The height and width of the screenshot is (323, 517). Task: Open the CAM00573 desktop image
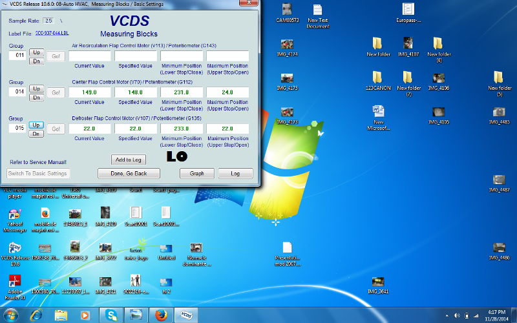coord(287,13)
